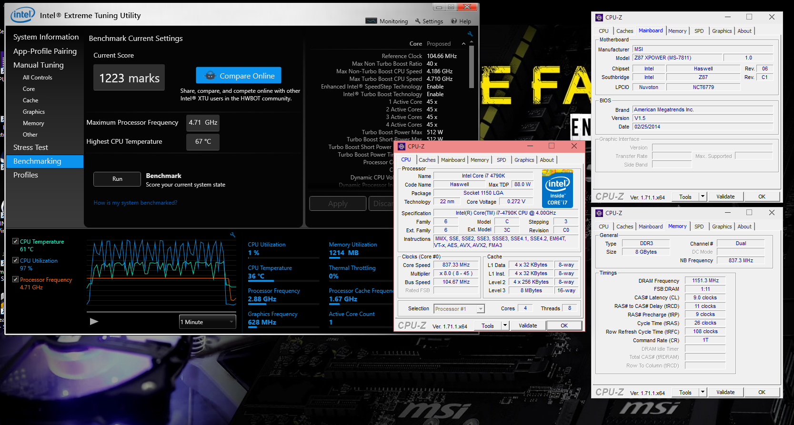
Task: Open Profiles in XTU sidebar
Action: 26,175
